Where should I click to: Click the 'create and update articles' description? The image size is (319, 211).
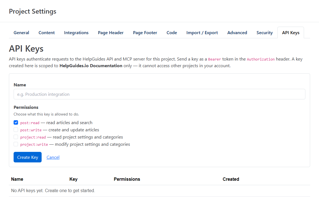[74, 130]
